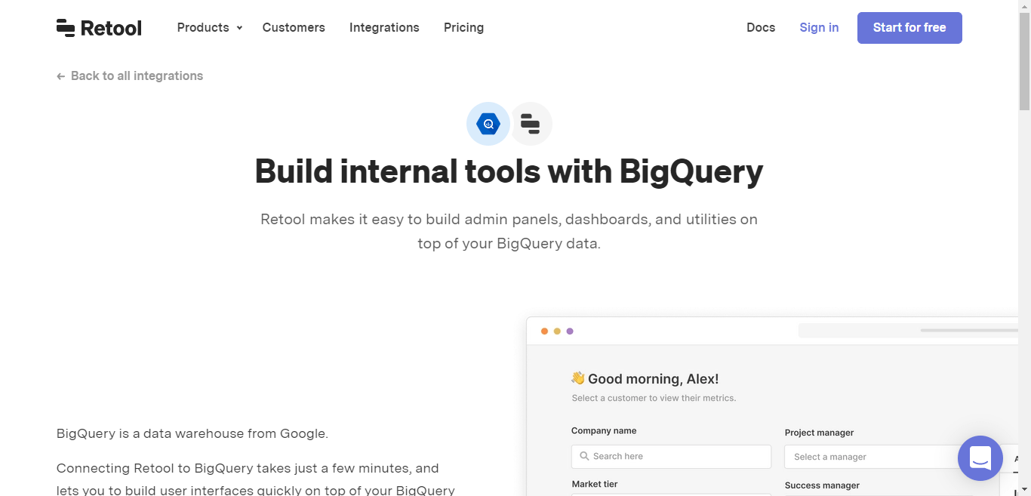Open the Intercom chat bubble
Screen dimensions: 1031x496
point(980,458)
